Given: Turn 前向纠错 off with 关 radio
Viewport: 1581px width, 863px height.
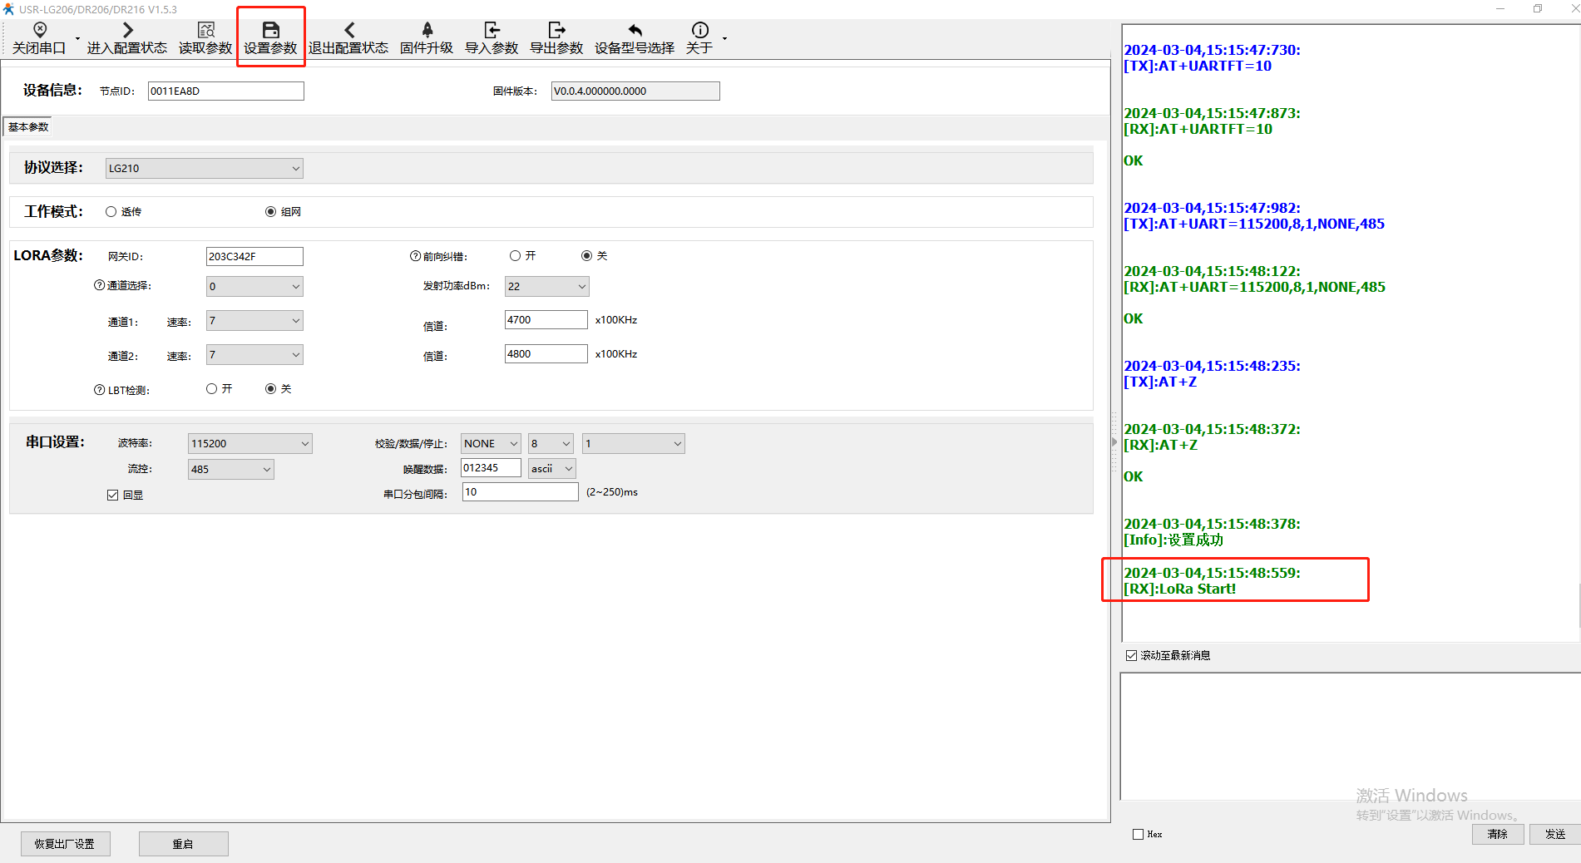Looking at the screenshot, I should pos(586,256).
